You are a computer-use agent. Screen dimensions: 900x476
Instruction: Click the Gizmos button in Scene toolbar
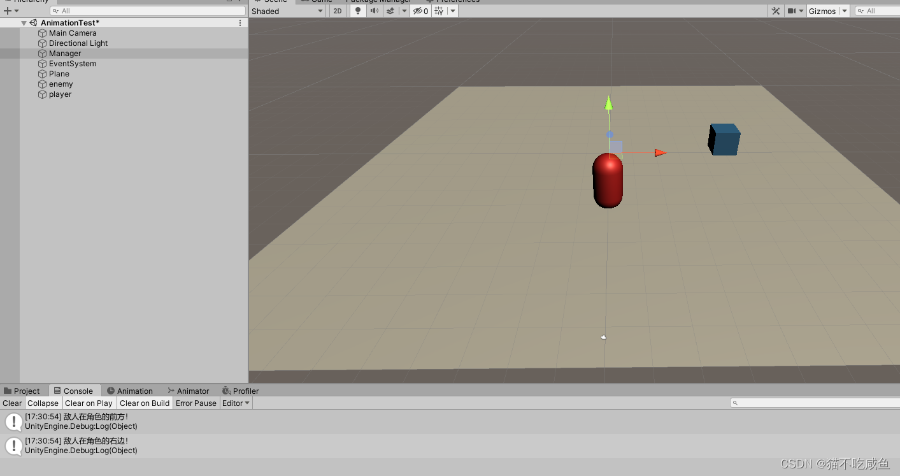822,11
